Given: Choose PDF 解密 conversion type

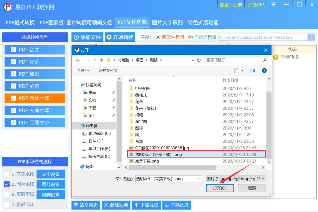Looking at the screenshot, I should (35, 86).
